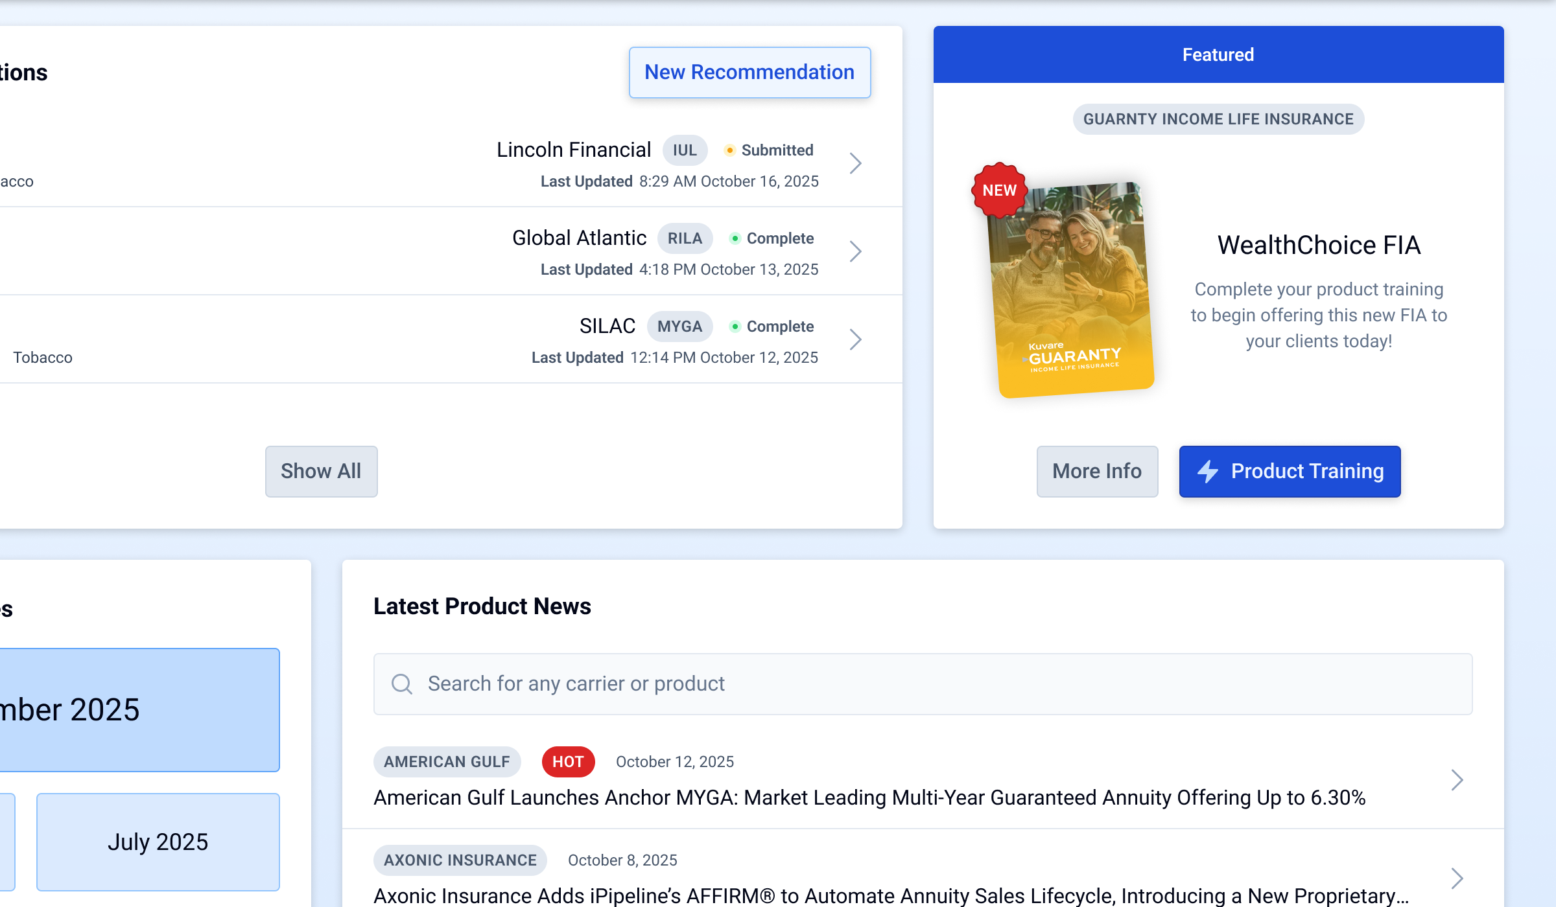1556x907 pixels.
Task: Select the SILAC carrier name
Action: [607, 327]
